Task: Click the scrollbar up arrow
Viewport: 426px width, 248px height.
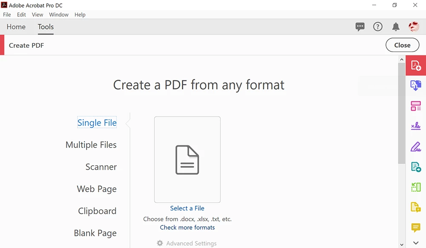Action: point(402,59)
